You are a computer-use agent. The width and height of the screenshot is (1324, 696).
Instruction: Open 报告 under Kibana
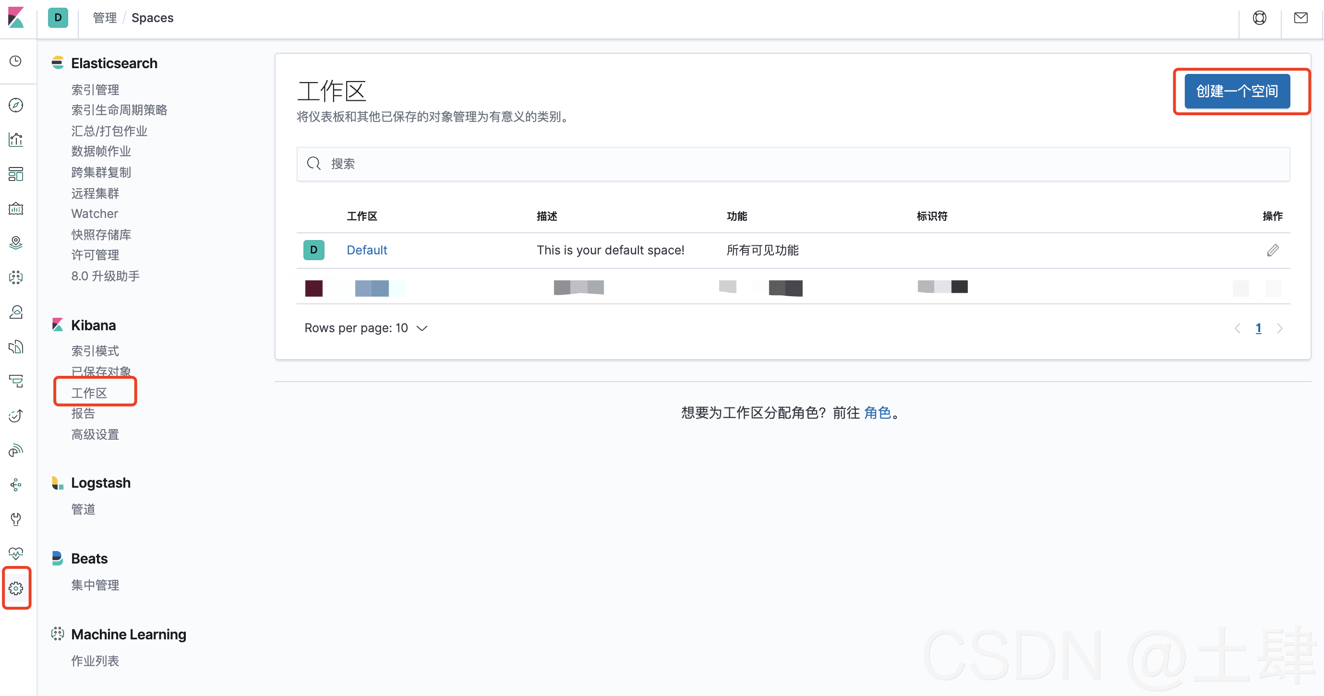click(83, 413)
